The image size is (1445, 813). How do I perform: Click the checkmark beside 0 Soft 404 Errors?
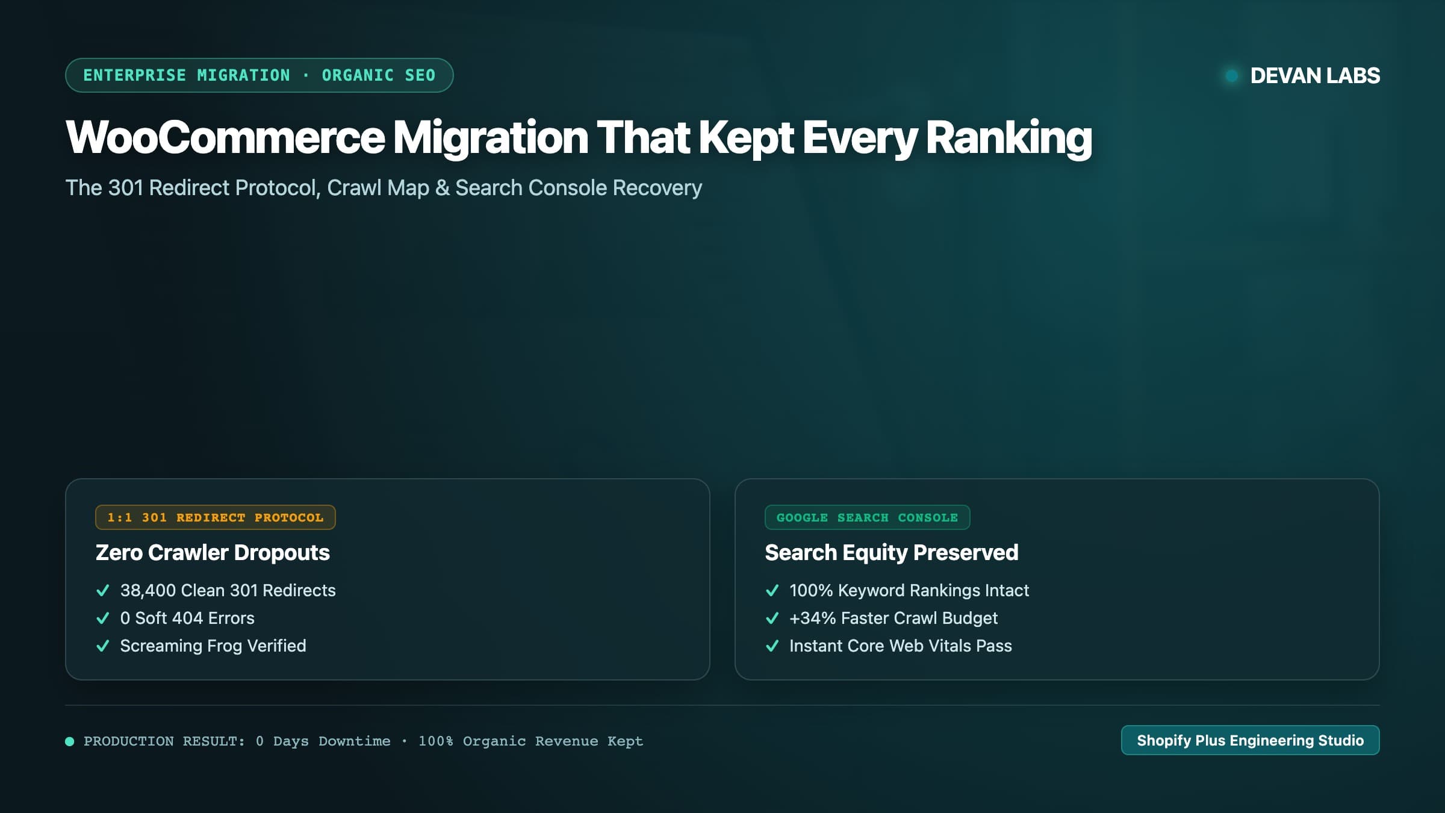103,618
